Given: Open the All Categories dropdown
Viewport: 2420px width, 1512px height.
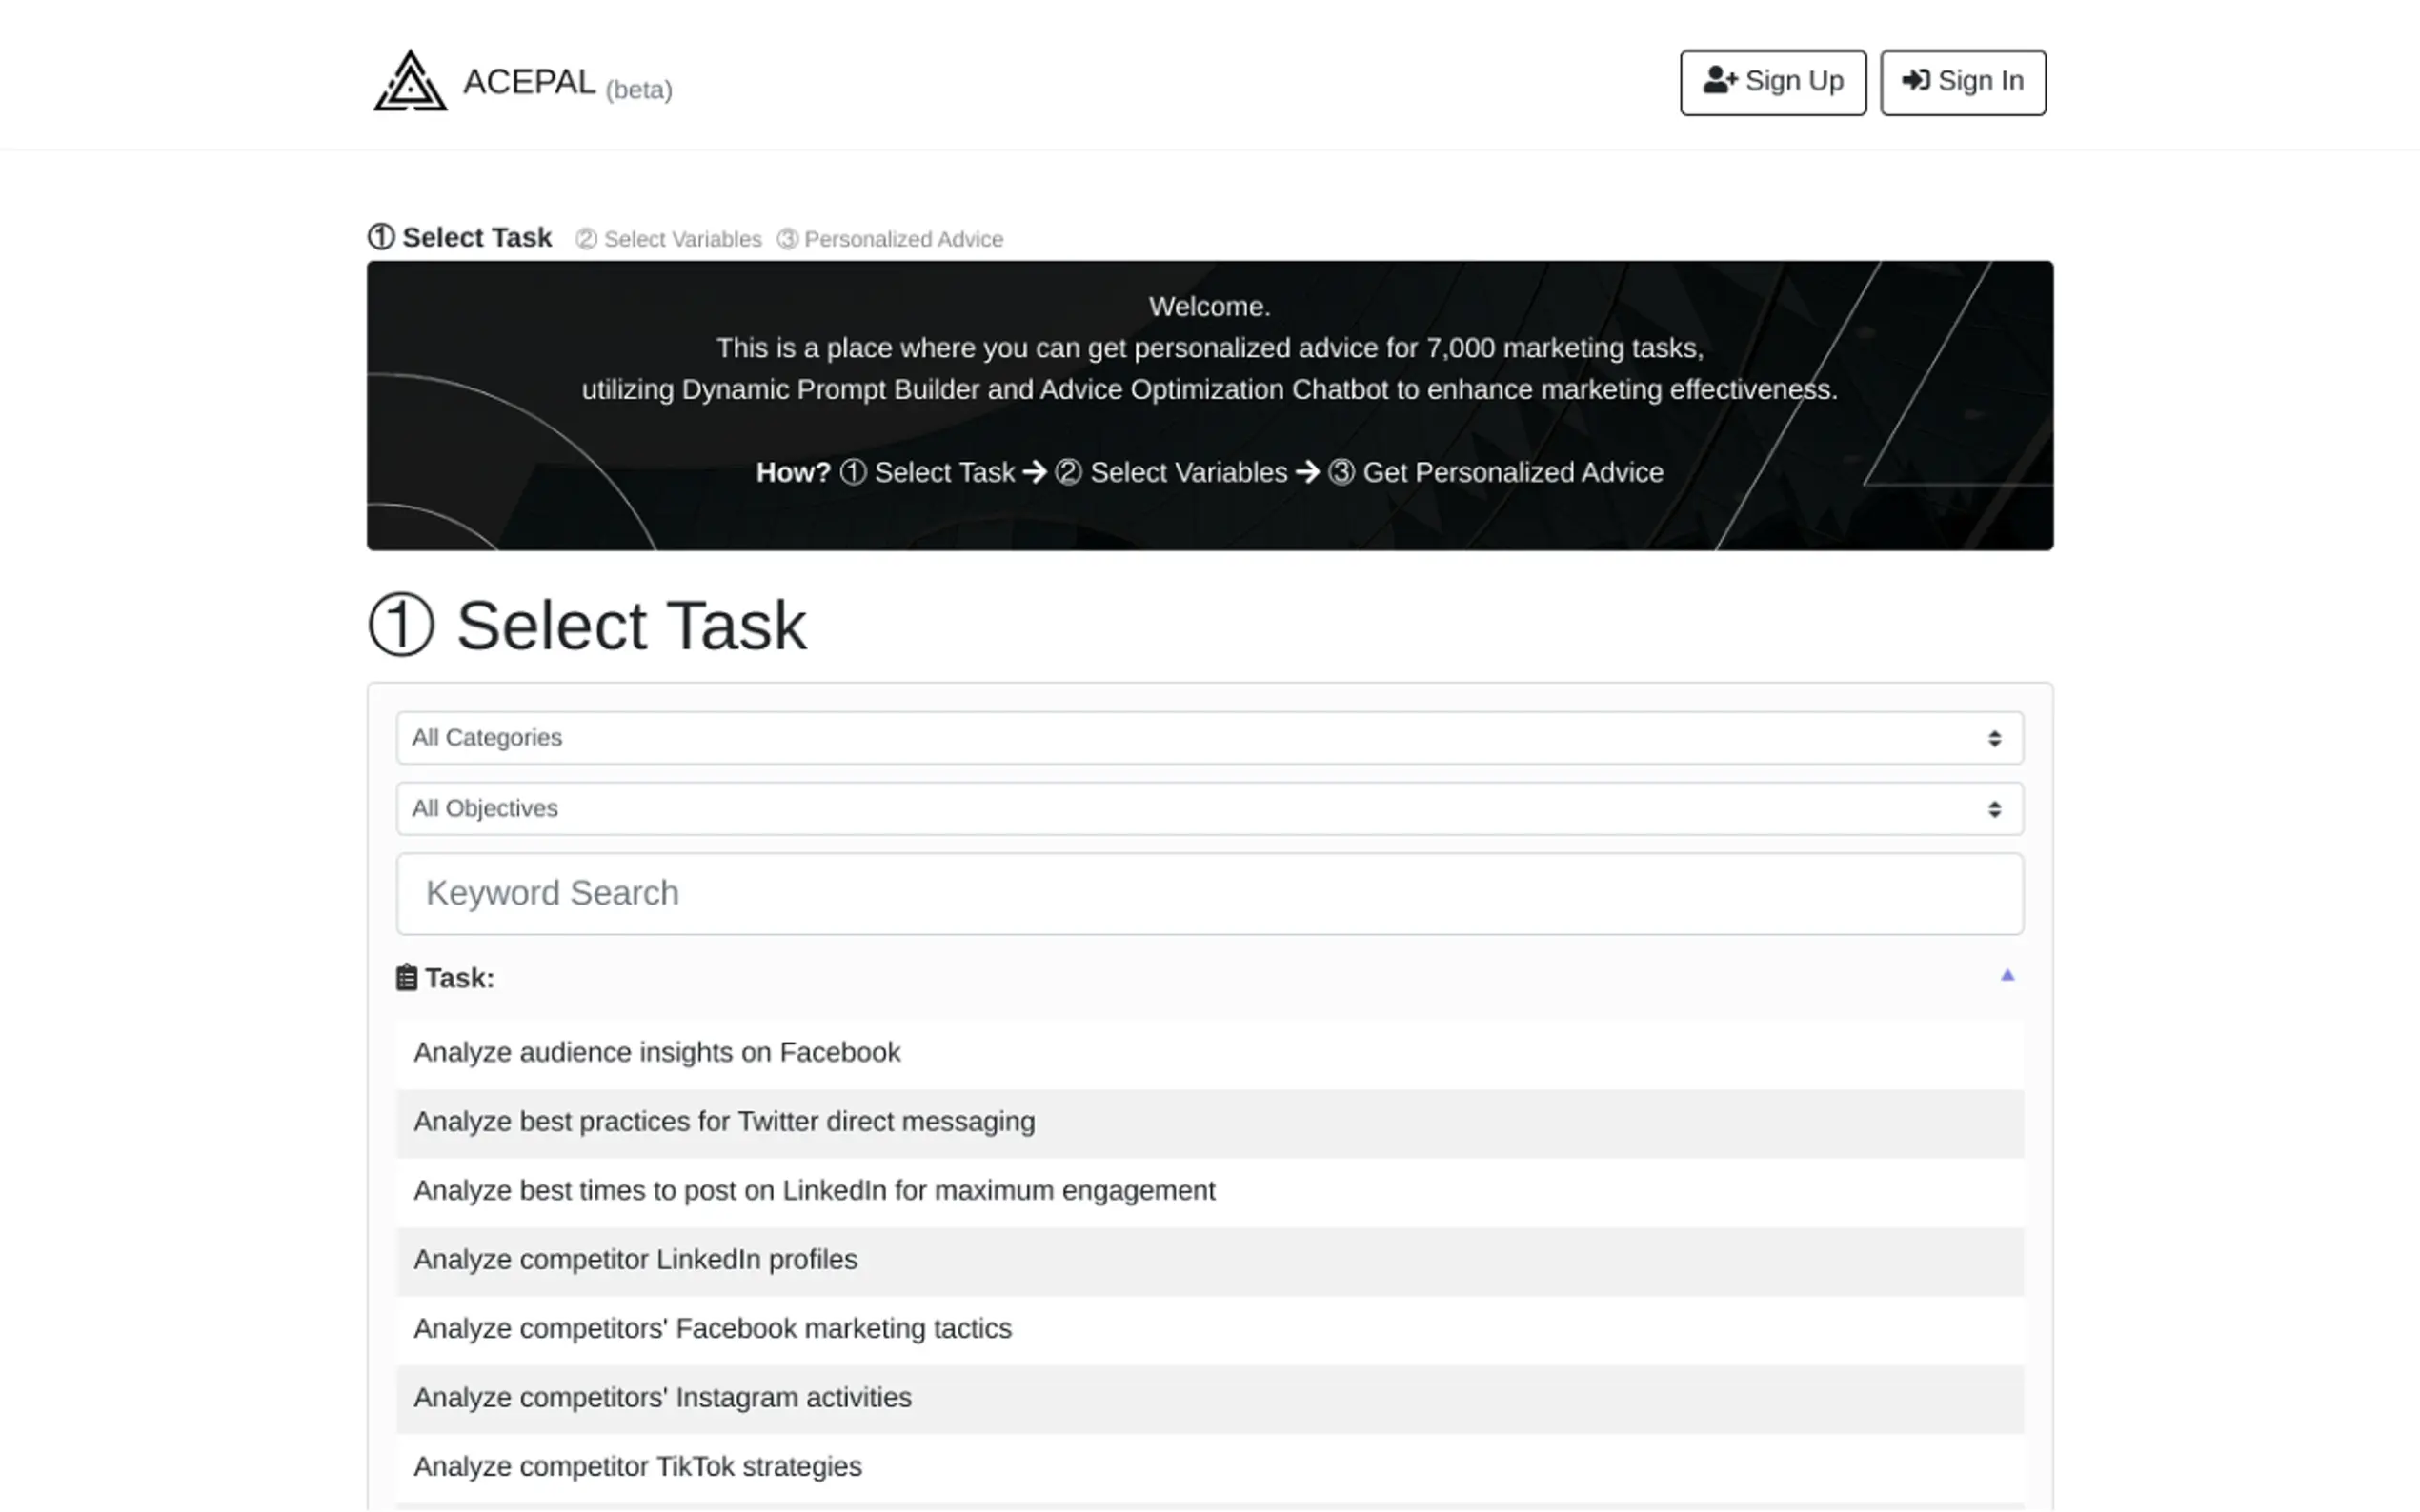Looking at the screenshot, I should click(x=1208, y=738).
